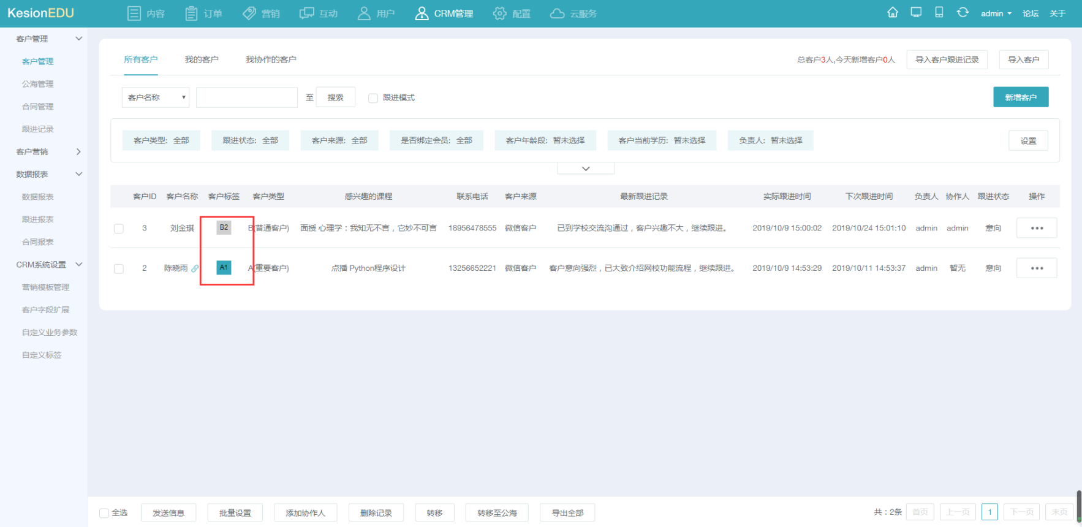Click the 新增客户 button
Image resolution: width=1082 pixels, height=527 pixels.
tap(1021, 97)
